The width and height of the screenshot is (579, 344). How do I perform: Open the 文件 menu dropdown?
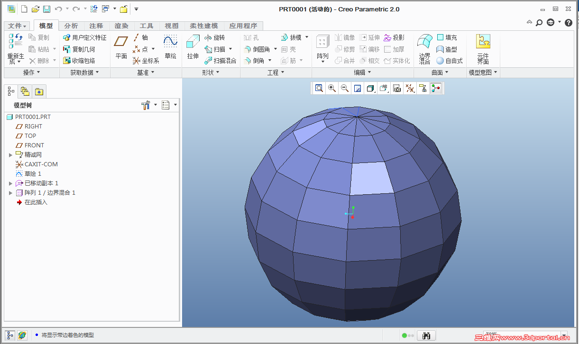[x=17, y=26]
